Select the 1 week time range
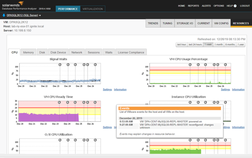This screenshot has height=158, width=252. point(208,45)
